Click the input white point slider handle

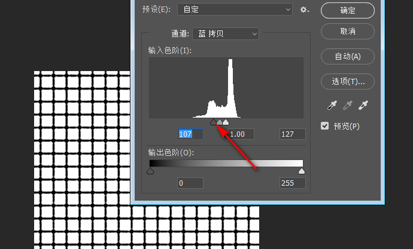[226, 122]
